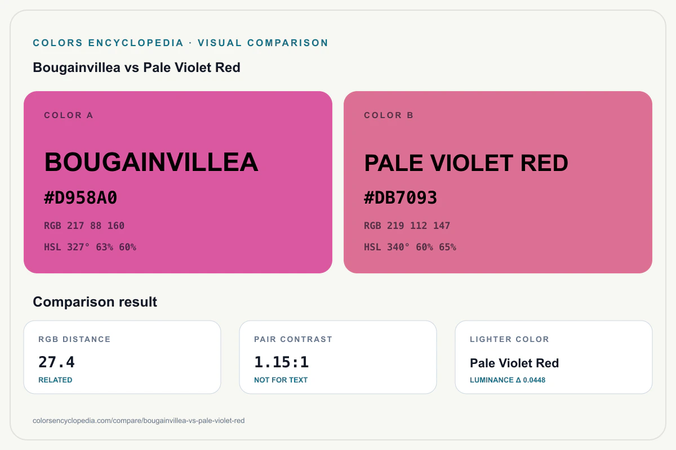
Task: Click the PALE VIOLET RED name heading
Action: coord(466,163)
